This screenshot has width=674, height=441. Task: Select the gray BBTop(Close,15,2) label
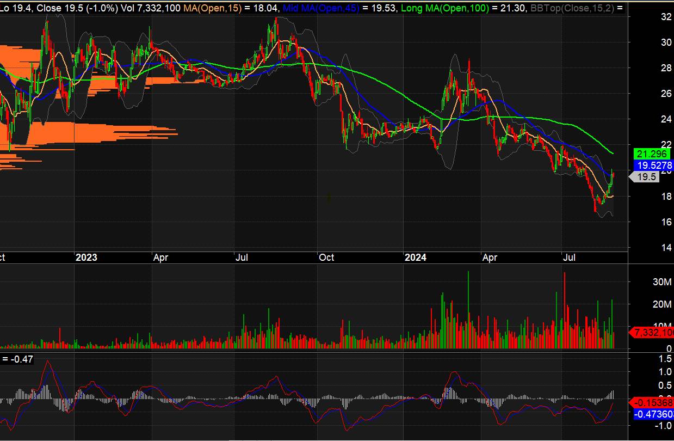tap(568, 8)
